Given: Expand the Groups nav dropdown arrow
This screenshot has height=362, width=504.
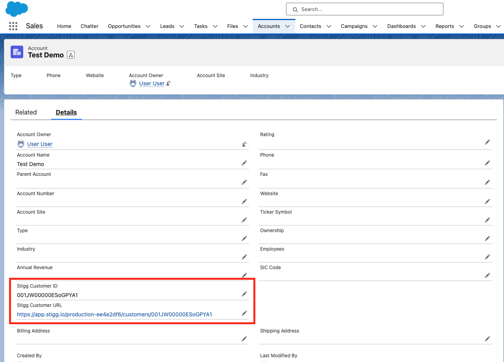Looking at the screenshot, I should 498,26.
